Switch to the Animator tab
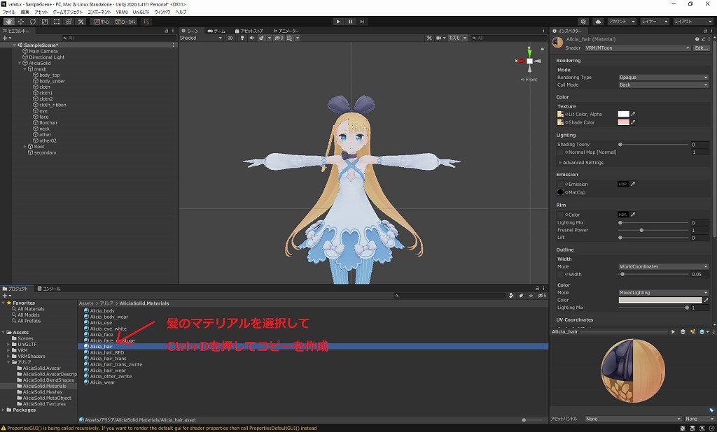Viewport: 717px width, 432px height. tap(286, 31)
